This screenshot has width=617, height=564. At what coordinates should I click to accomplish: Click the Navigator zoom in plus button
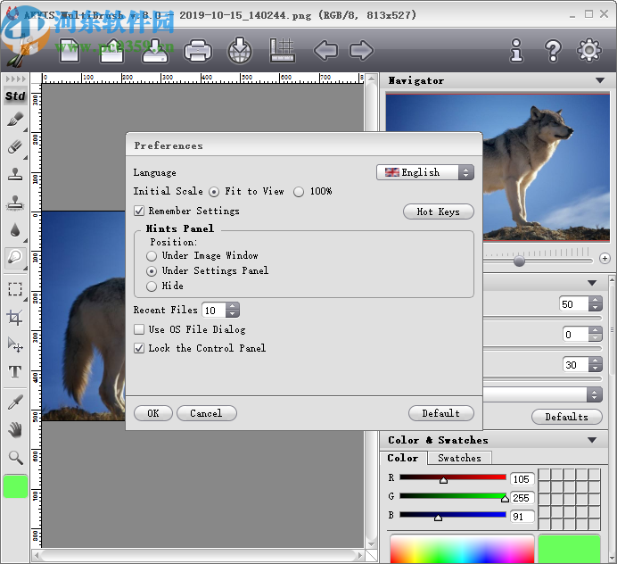pyautogui.click(x=605, y=259)
